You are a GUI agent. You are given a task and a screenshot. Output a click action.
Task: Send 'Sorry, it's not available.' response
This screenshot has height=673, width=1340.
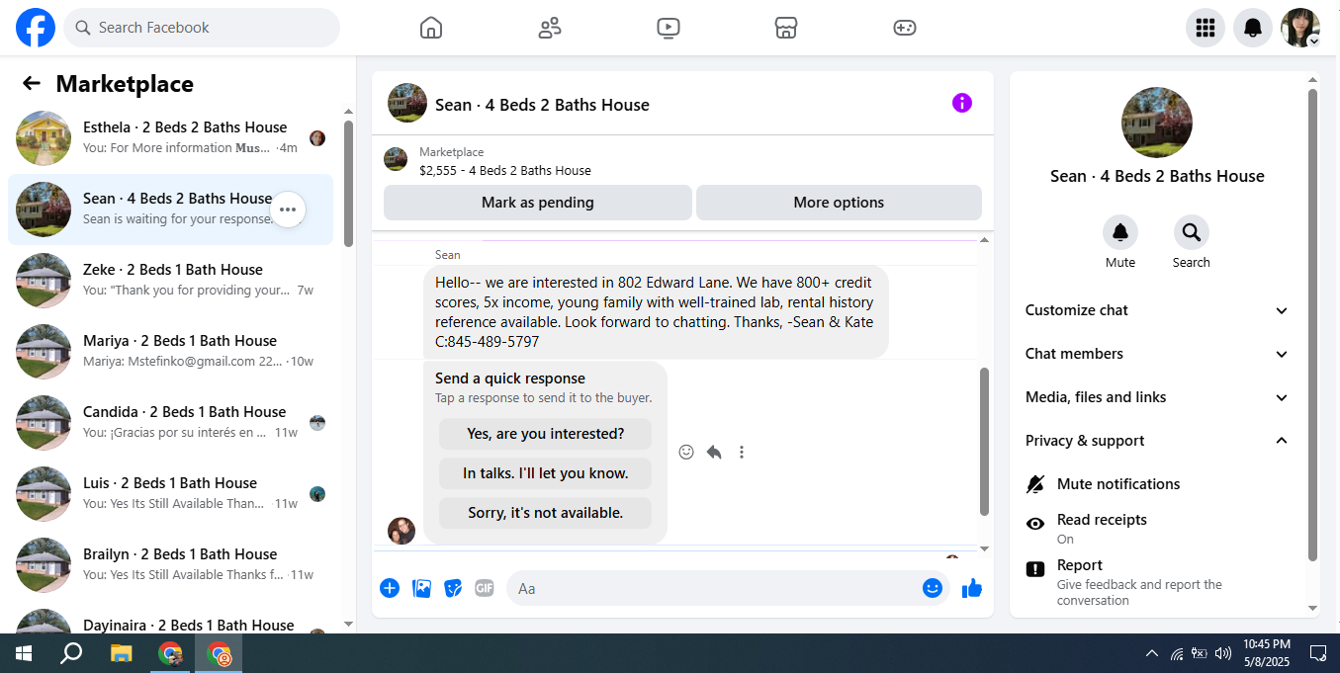[545, 513]
